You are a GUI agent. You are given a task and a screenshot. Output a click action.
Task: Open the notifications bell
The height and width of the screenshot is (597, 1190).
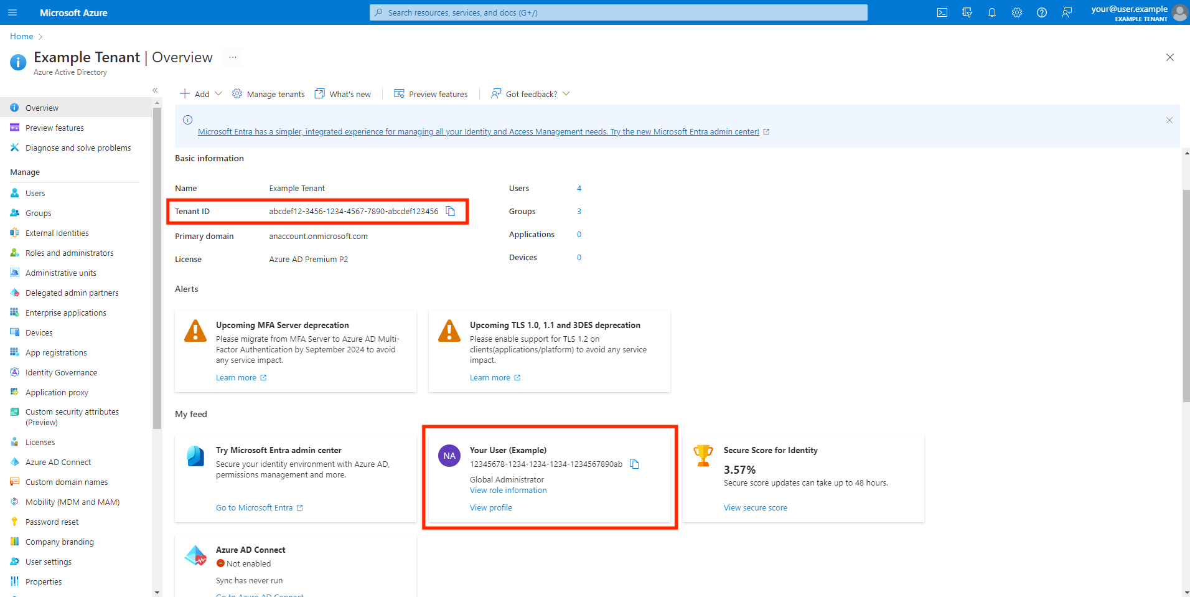coord(992,12)
